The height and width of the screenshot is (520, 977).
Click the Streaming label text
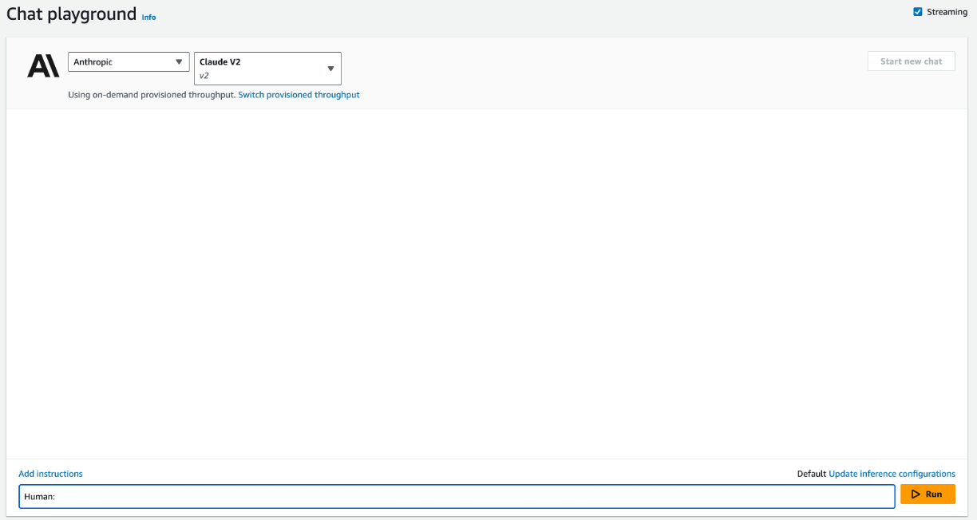947,12
